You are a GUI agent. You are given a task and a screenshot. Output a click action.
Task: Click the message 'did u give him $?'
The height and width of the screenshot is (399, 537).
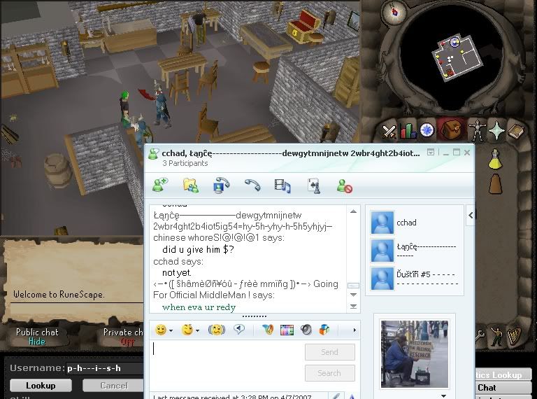199,249
